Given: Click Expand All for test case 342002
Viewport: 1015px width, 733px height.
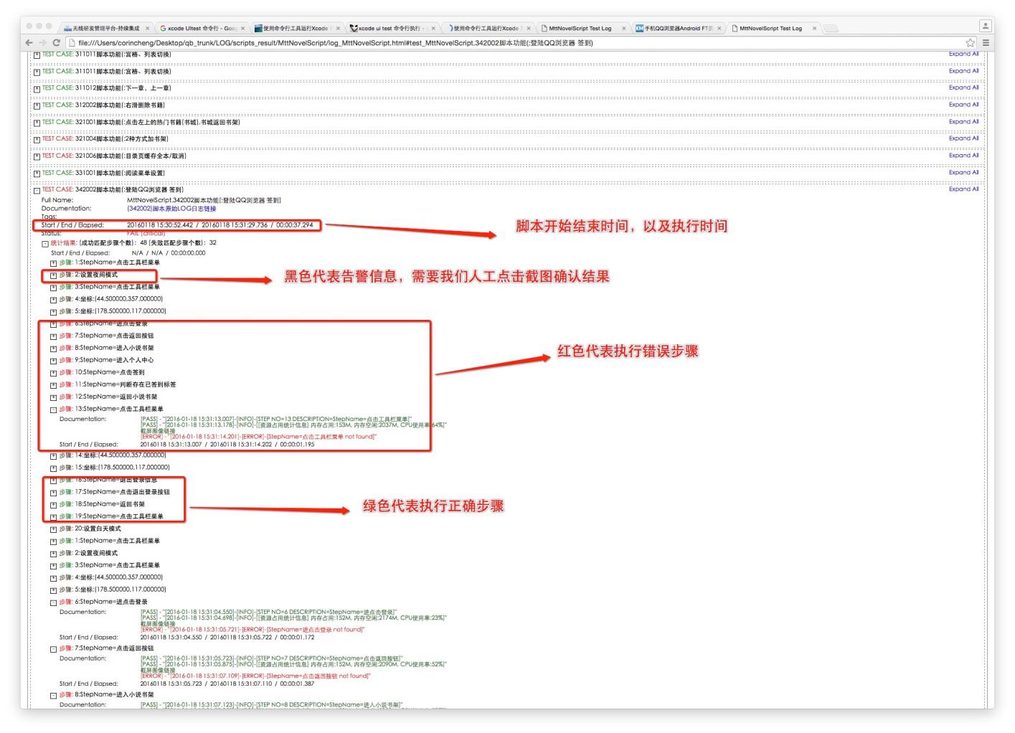Looking at the screenshot, I should click(963, 189).
